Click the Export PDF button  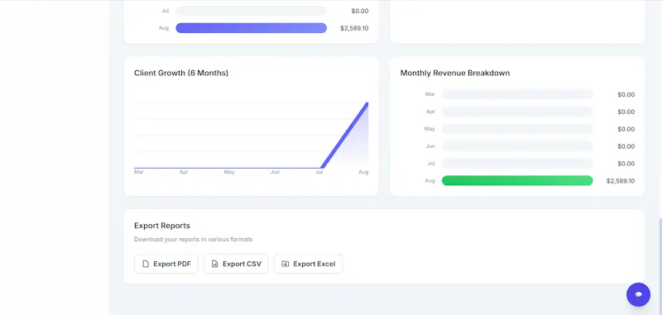[x=166, y=264]
